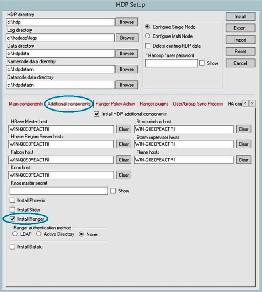Image resolution: width=262 pixels, height=292 pixels.
Task: Open the Main components tab
Action: (26, 104)
